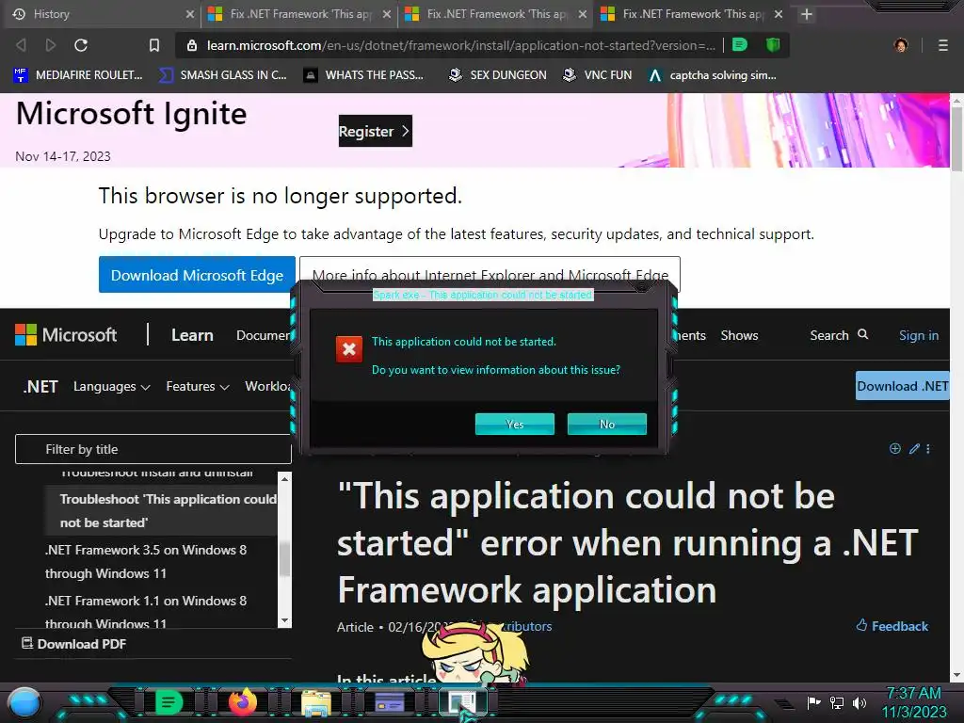The image size is (964, 723).
Task: Close the active Fix .NET Framework tab
Action: 779,14
